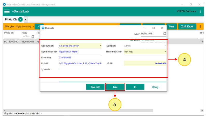
Task: Click the Xuất Excel export button
Action: coord(187,26)
